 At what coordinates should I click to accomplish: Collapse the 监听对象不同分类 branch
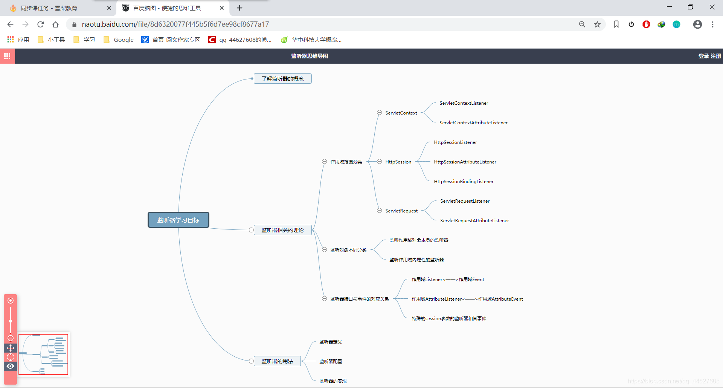(324, 250)
